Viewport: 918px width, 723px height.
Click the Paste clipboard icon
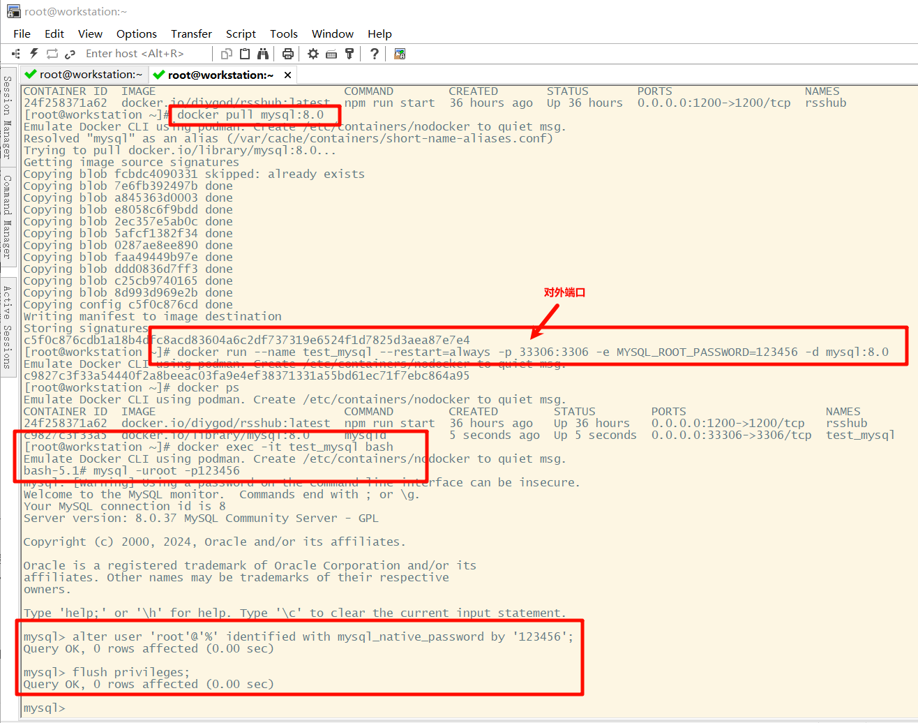[245, 54]
